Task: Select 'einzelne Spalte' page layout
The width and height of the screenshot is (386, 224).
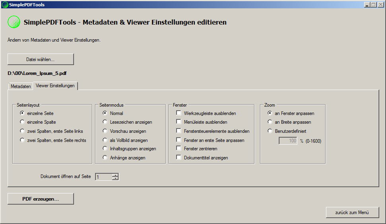Action: click(22, 122)
